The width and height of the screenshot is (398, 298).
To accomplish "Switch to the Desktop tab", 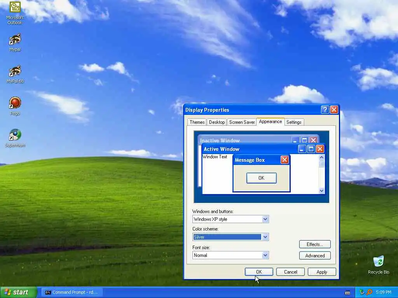I will 217,122.
